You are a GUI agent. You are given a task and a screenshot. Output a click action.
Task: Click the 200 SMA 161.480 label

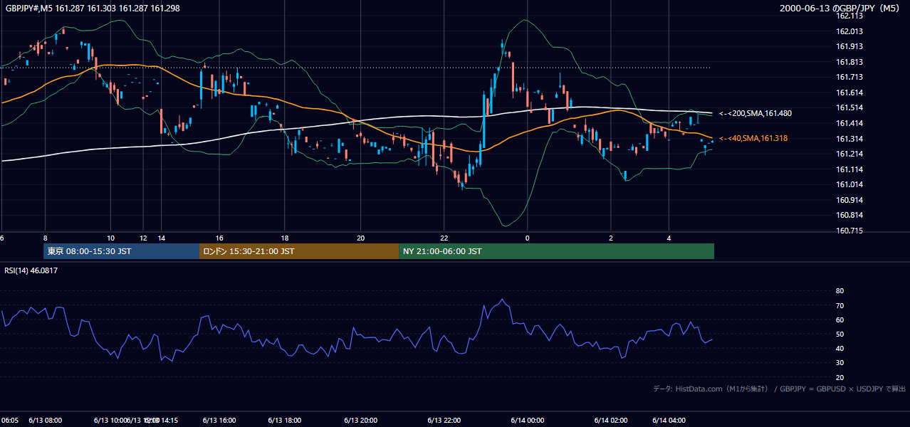755,113
